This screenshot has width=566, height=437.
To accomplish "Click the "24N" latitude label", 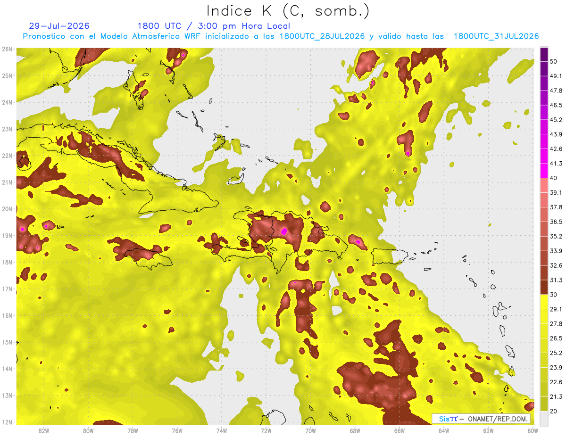I will pos(7,102).
